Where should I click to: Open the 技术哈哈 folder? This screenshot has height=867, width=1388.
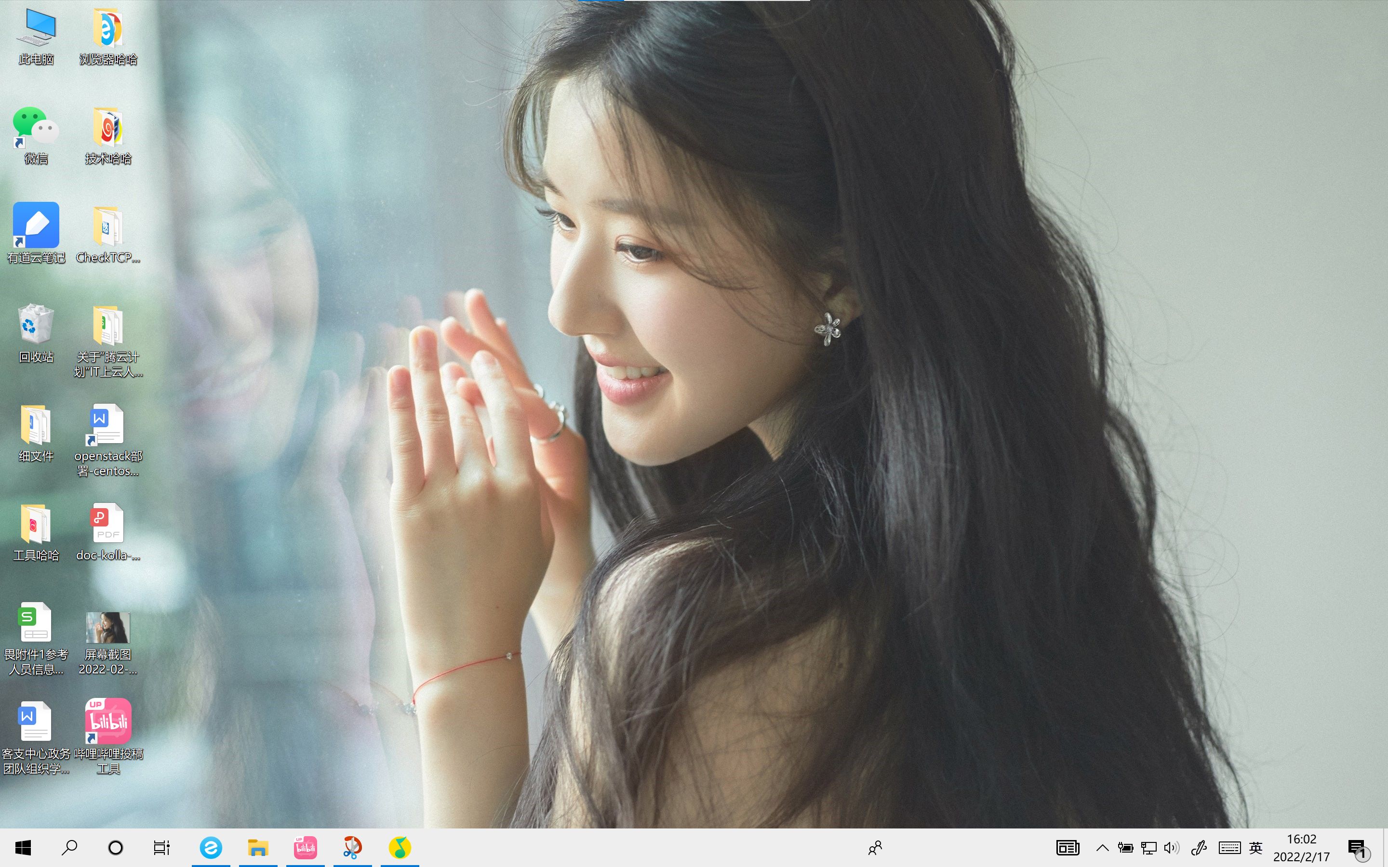[108, 127]
